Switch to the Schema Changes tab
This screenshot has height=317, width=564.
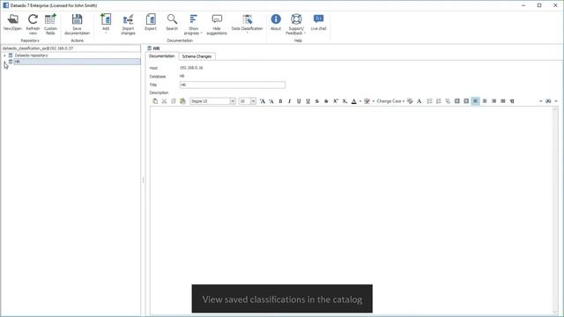pos(197,56)
